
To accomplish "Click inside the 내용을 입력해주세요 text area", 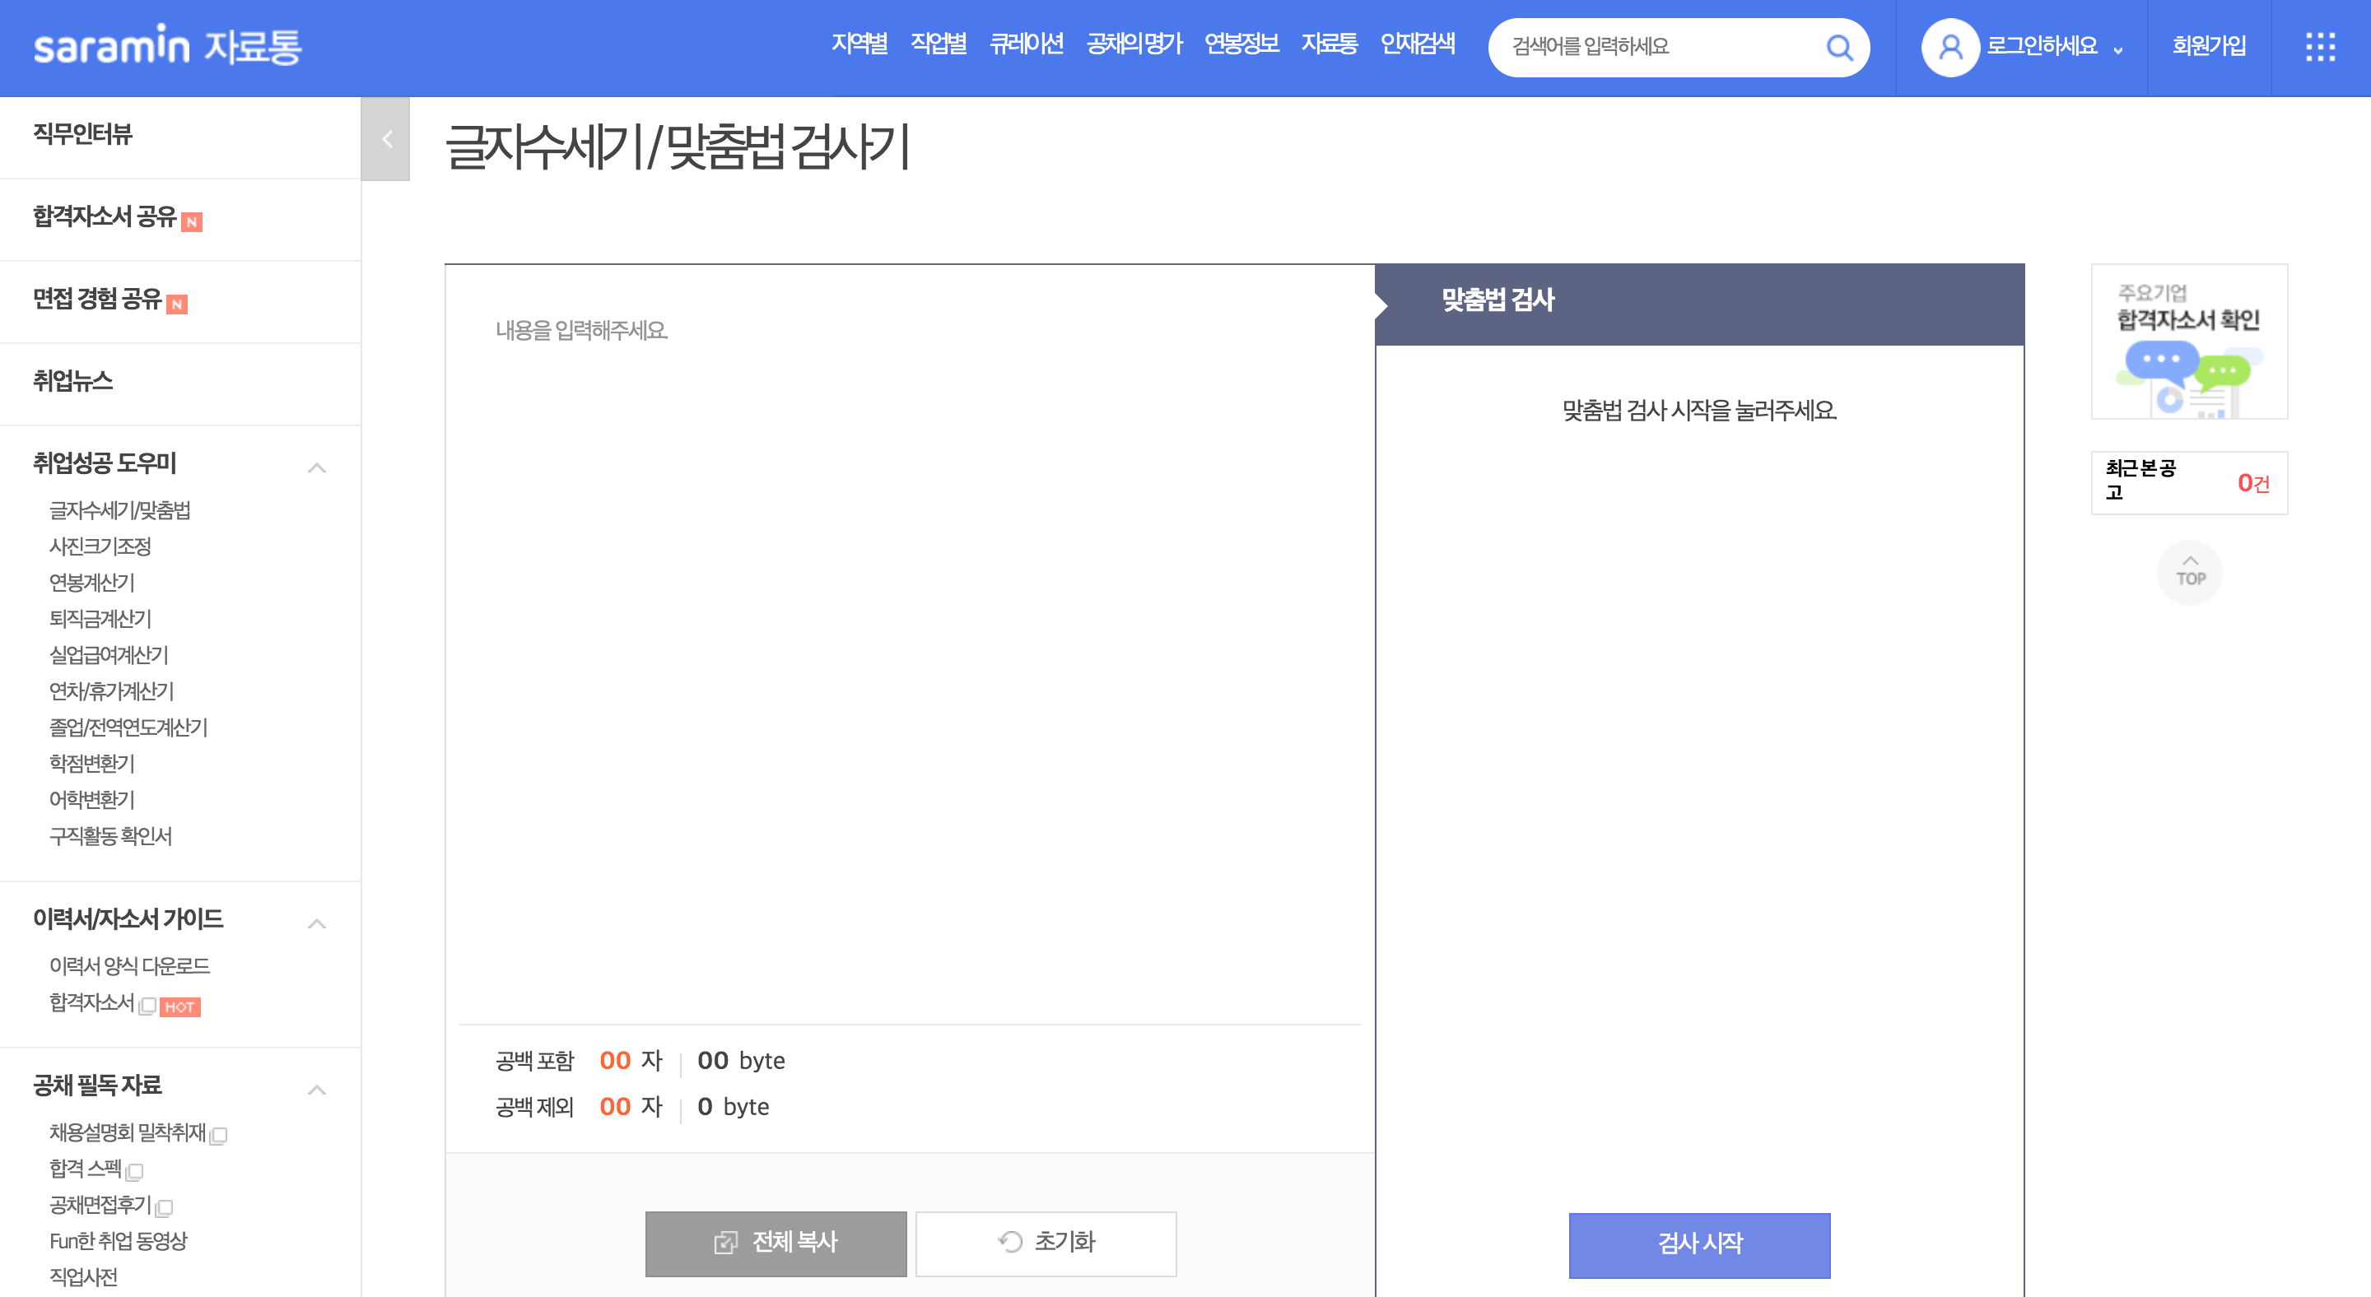I will click(x=910, y=644).
